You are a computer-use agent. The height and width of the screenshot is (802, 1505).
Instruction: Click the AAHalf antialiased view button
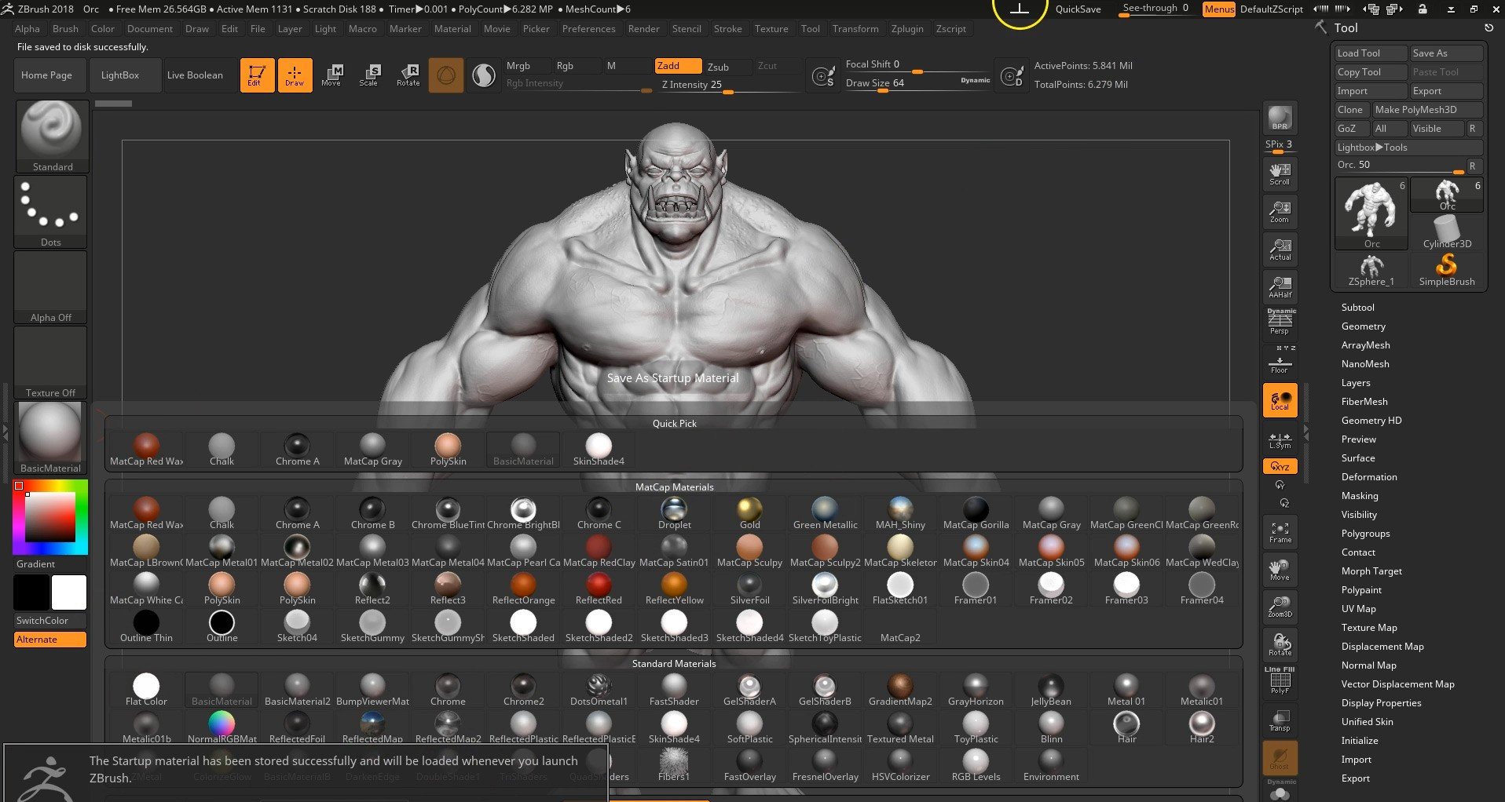(1280, 287)
